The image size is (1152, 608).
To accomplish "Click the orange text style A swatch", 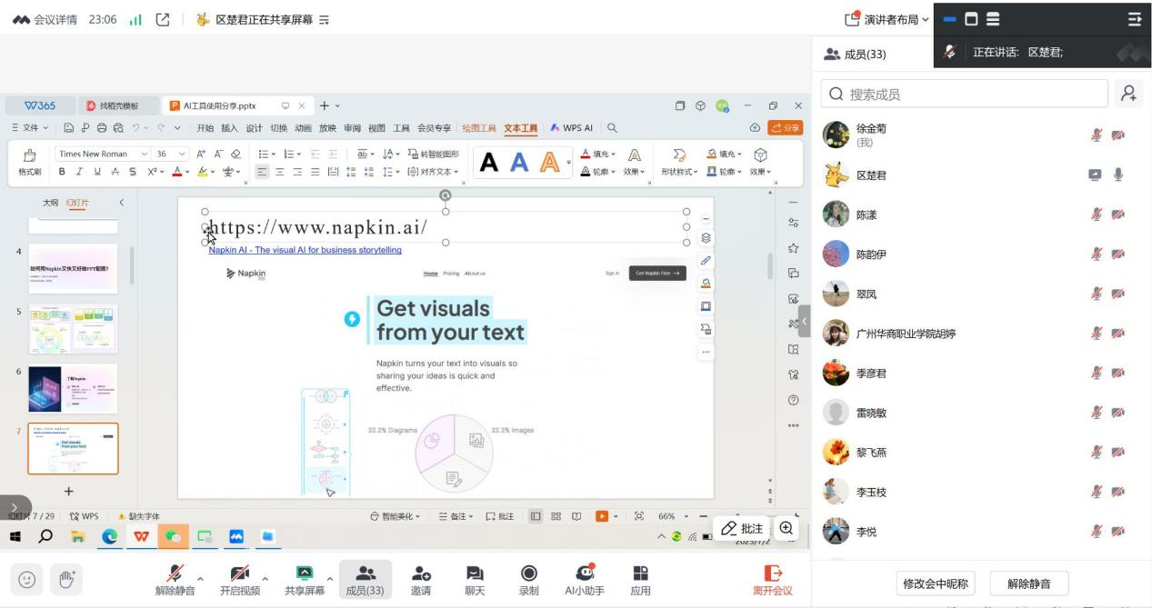I will click(549, 163).
